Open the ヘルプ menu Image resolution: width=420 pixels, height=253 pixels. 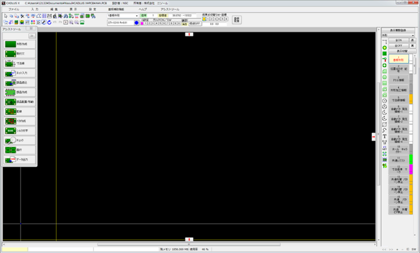[143, 9]
